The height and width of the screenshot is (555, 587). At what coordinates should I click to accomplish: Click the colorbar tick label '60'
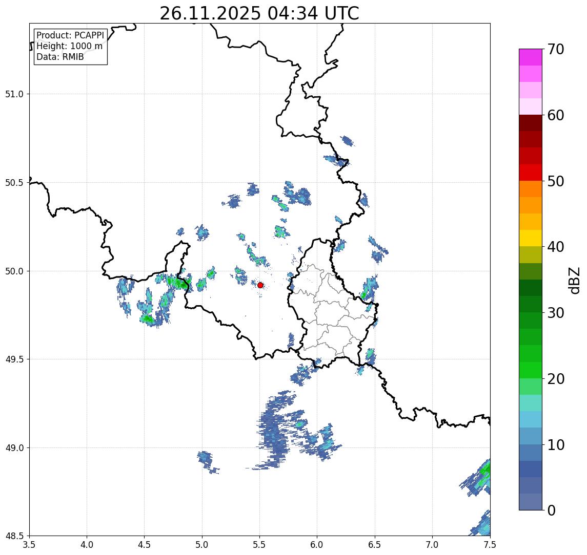pyautogui.click(x=556, y=115)
